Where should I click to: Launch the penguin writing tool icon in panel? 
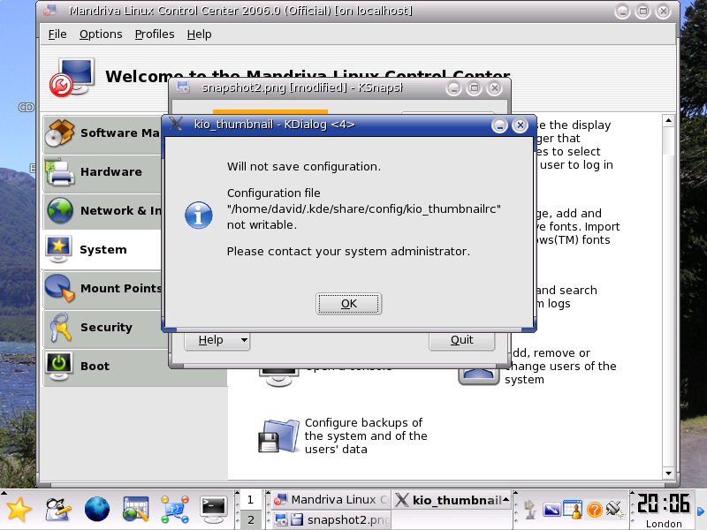pyautogui.click(x=57, y=510)
